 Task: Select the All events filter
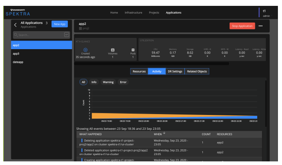(x=84, y=82)
